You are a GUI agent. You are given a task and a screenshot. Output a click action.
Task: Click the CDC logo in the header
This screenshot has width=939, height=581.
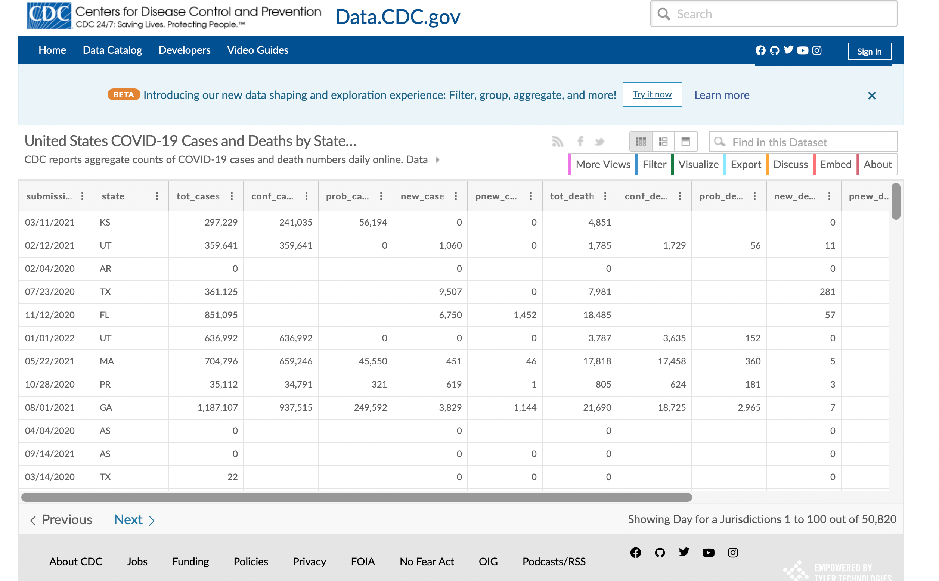pyautogui.click(x=49, y=15)
